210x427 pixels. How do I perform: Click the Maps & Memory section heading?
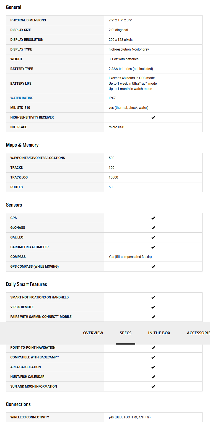coord(22,145)
